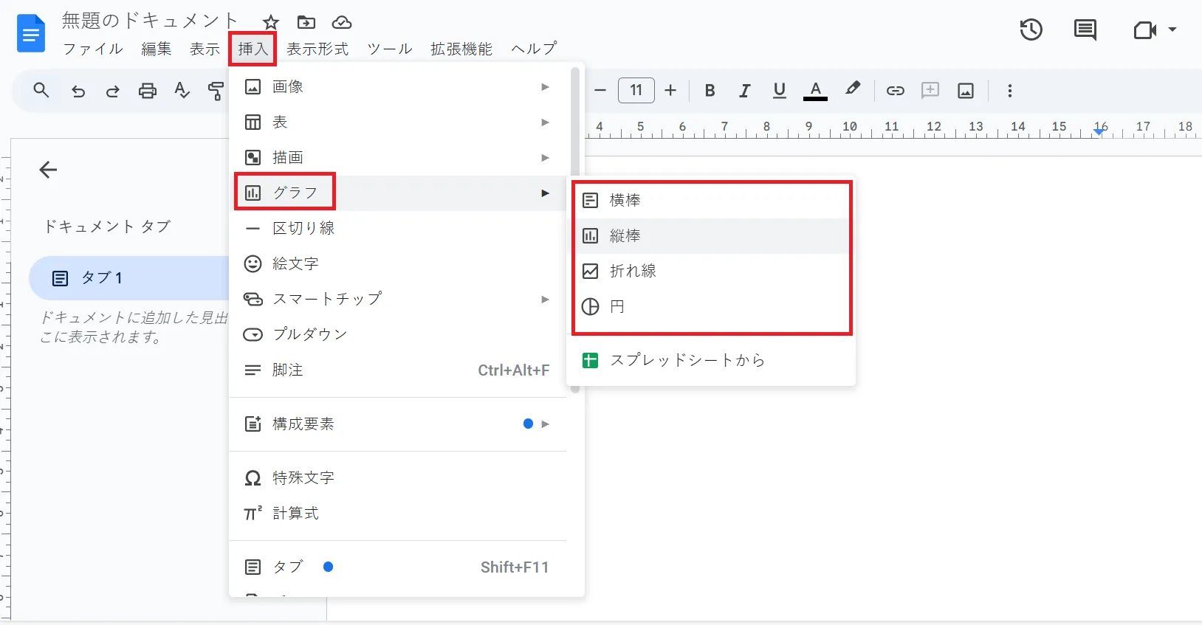
Task: Click the undo arrow icon
Action: point(78,91)
